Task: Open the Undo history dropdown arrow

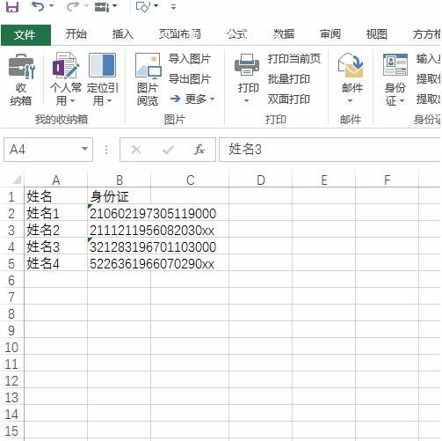Action: (x=51, y=6)
